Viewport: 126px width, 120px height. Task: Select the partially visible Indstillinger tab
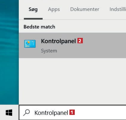(x=118, y=9)
